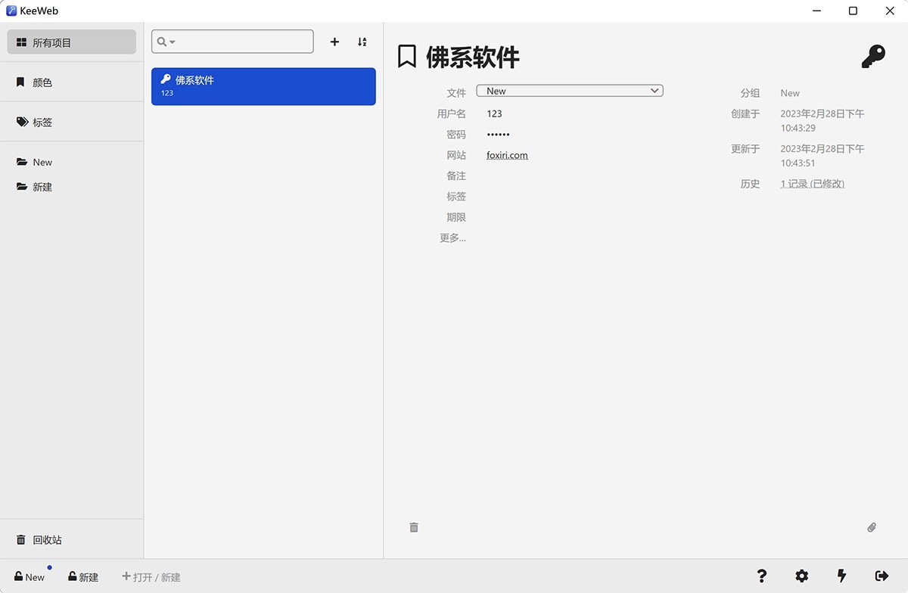The height and width of the screenshot is (593, 908).
Task: Click the 佛系软件 entry title
Action: pyautogui.click(x=473, y=57)
